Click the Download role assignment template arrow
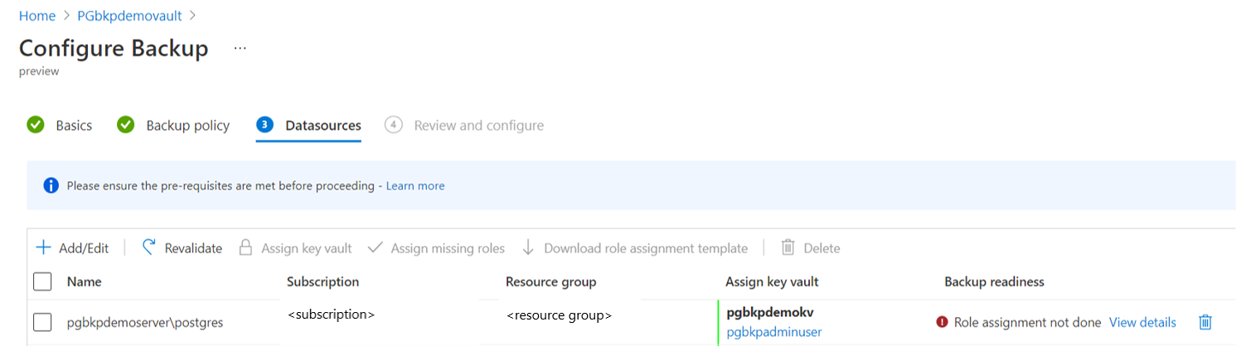Viewport: 1236px width, 346px height. pyautogui.click(x=528, y=247)
